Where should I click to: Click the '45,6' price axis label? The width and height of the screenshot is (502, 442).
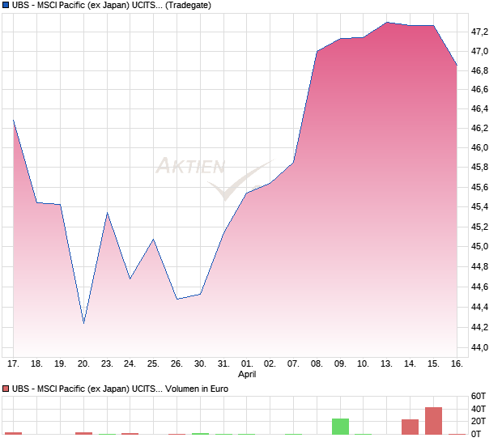(479, 187)
